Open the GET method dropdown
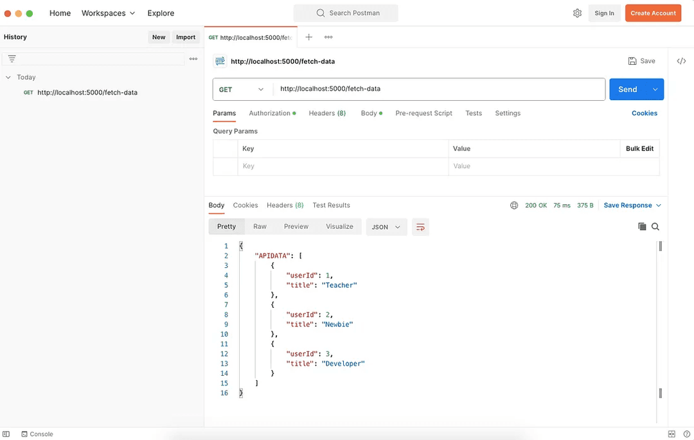Viewport: 694px width, 440px height. click(241, 89)
